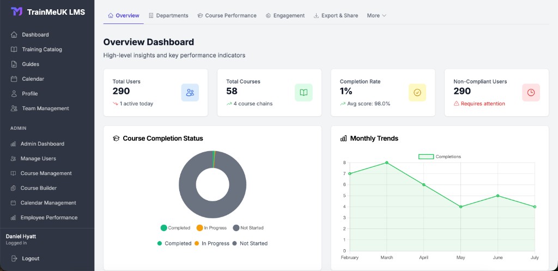Click the warning triangle beside Requires attention

456,104
